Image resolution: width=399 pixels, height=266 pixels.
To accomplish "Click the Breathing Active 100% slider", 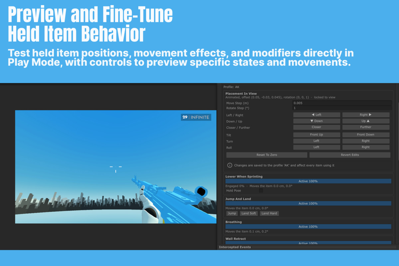I will pyautogui.click(x=308, y=227).
